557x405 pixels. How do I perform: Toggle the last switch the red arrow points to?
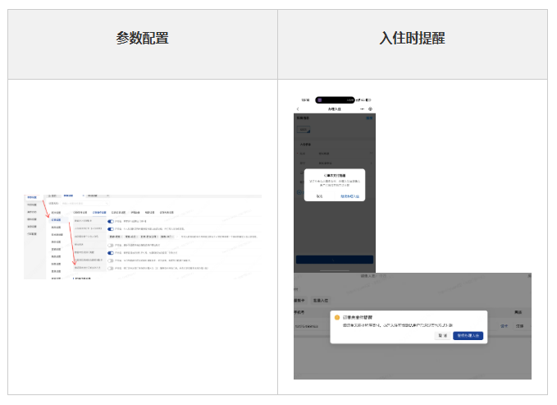pyautogui.click(x=111, y=269)
